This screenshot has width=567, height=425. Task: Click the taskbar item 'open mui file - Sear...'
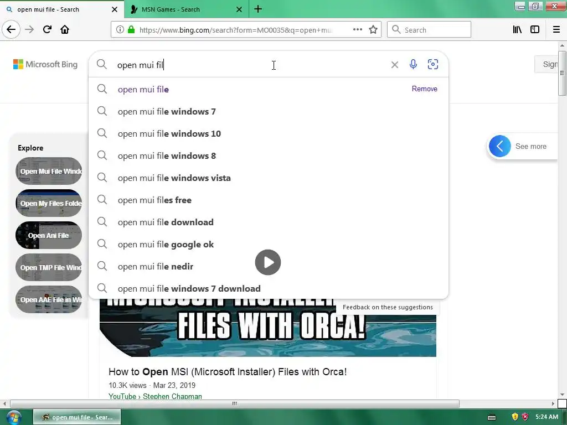point(76,417)
